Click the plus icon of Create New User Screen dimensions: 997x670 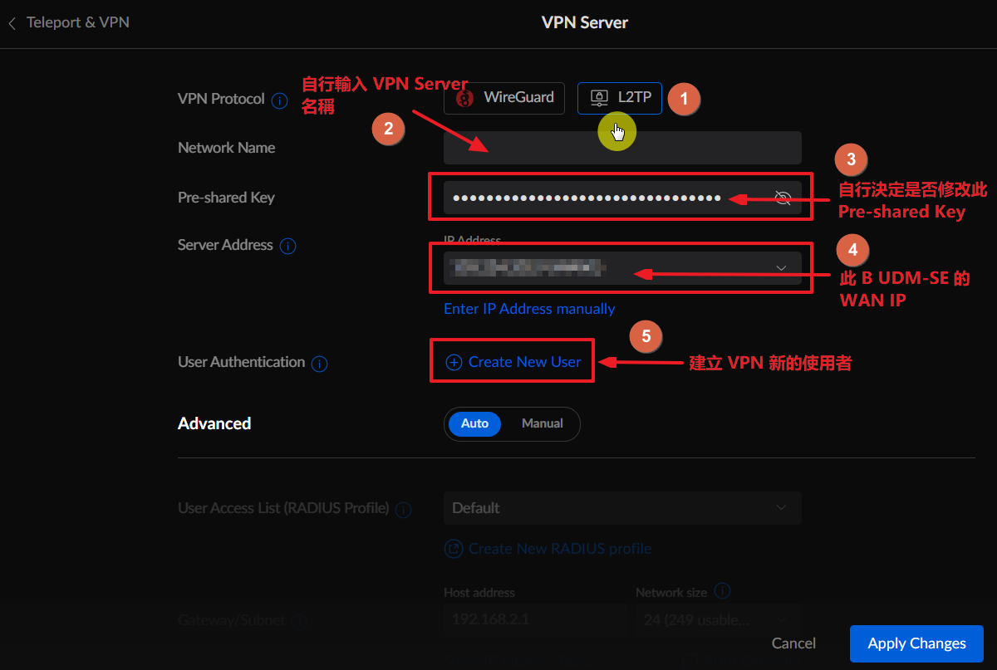click(x=454, y=362)
